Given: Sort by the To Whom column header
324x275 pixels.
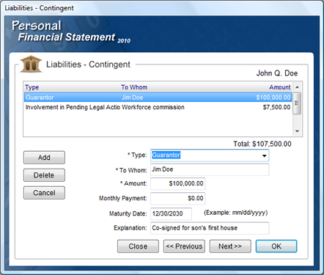Looking at the screenshot, I should pos(134,87).
